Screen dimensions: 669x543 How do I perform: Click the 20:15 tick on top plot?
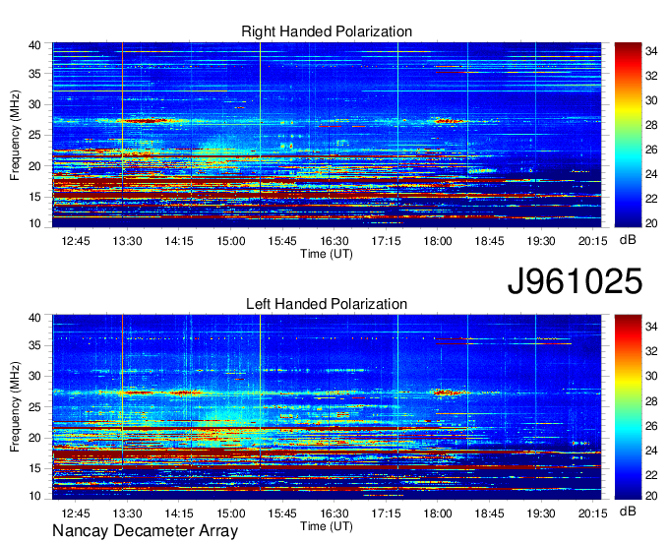(592, 241)
